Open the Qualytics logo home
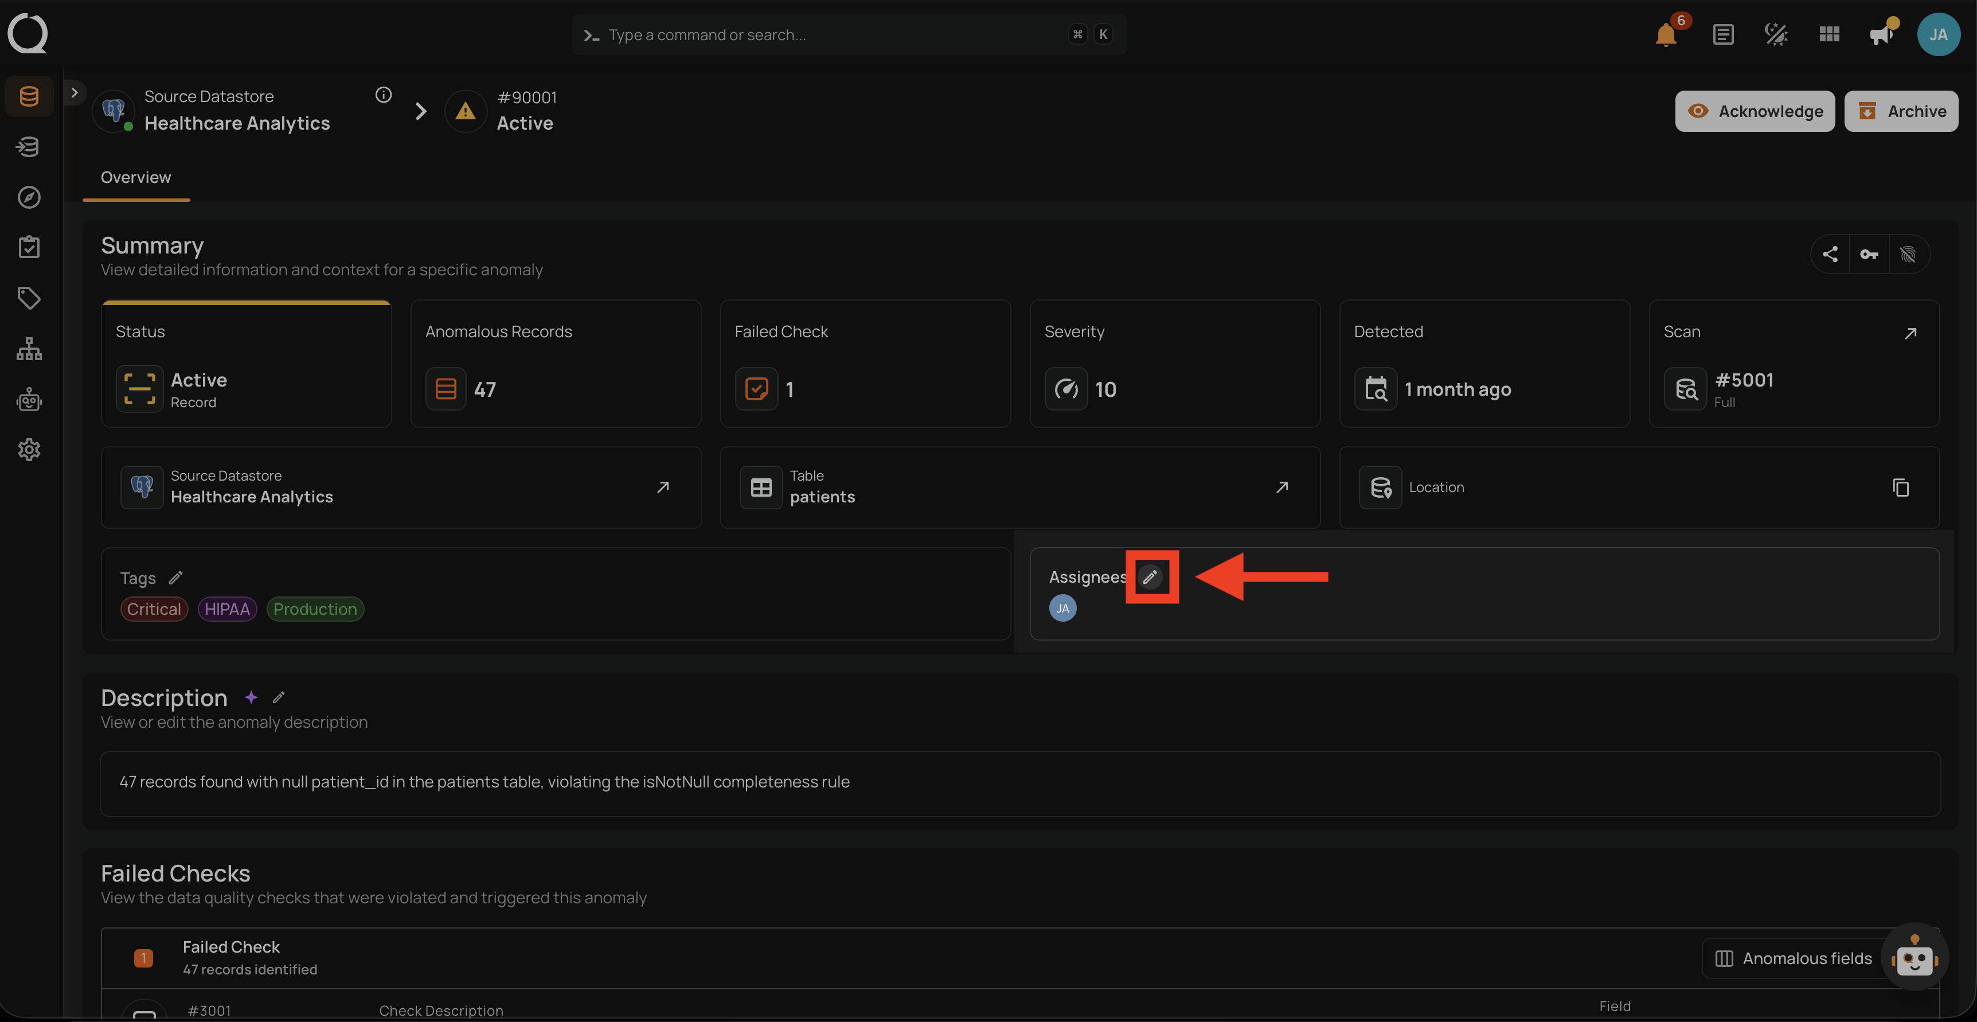1977x1022 pixels. tap(28, 34)
